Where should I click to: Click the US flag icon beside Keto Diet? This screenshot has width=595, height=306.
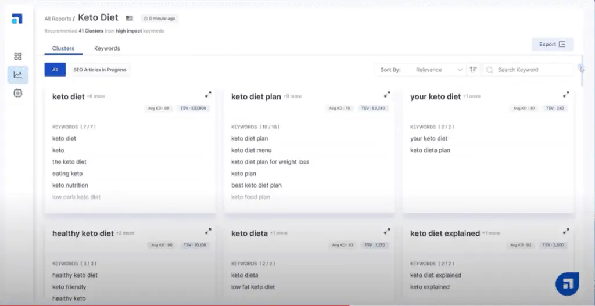pyautogui.click(x=130, y=18)
